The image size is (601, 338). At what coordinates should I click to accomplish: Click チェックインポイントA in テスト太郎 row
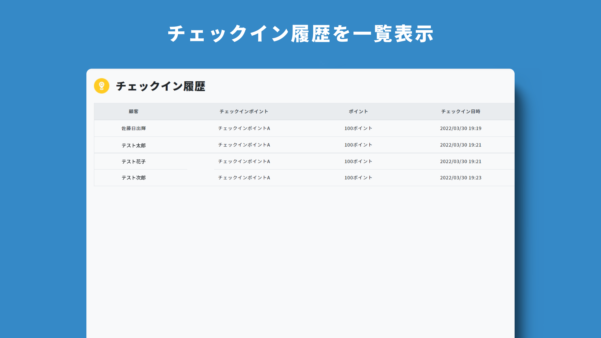pos(244,145)
